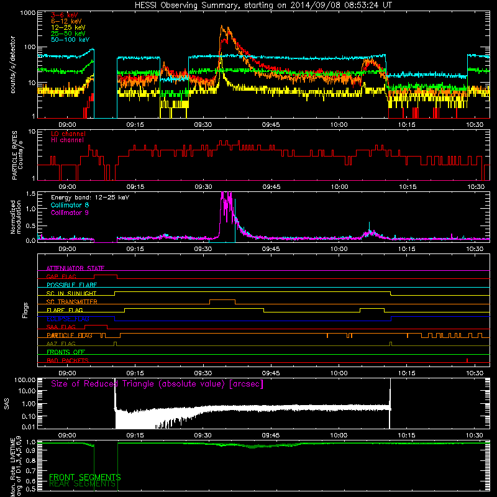The height and width of the screenshot is (497, 497).
Task: Click 10:30 under the modulation plot
Action: click(475, 249)
